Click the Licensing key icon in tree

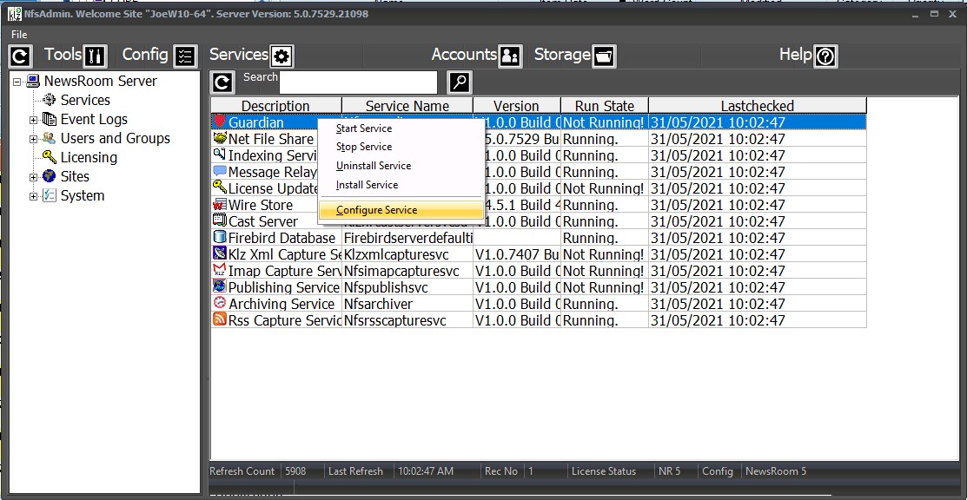tap(50, 157)
